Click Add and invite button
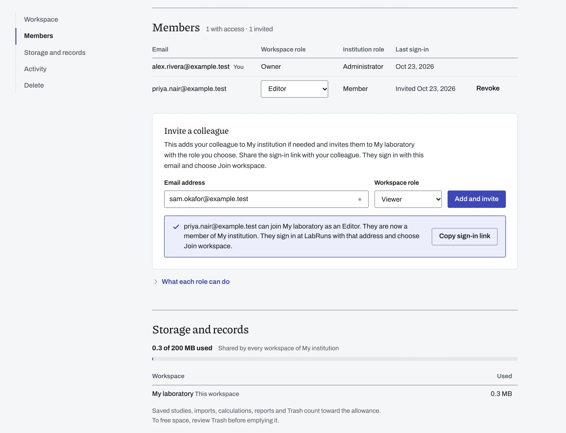566x433 pixels. click(x=476, y=199)
